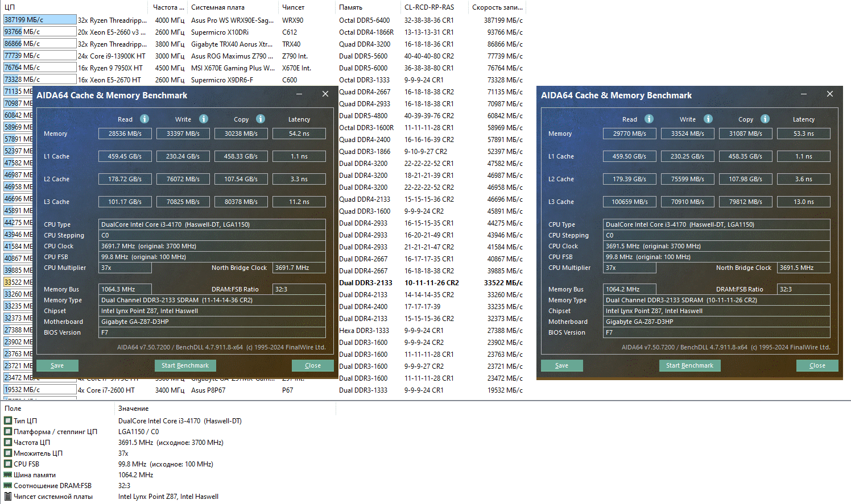Click the icon beside Чипсет системной платы

coord(8,496)
